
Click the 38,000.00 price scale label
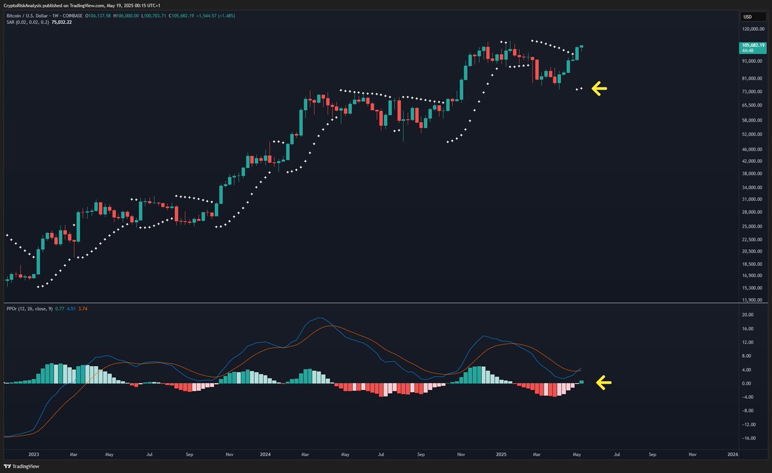[x=753, y=174]
